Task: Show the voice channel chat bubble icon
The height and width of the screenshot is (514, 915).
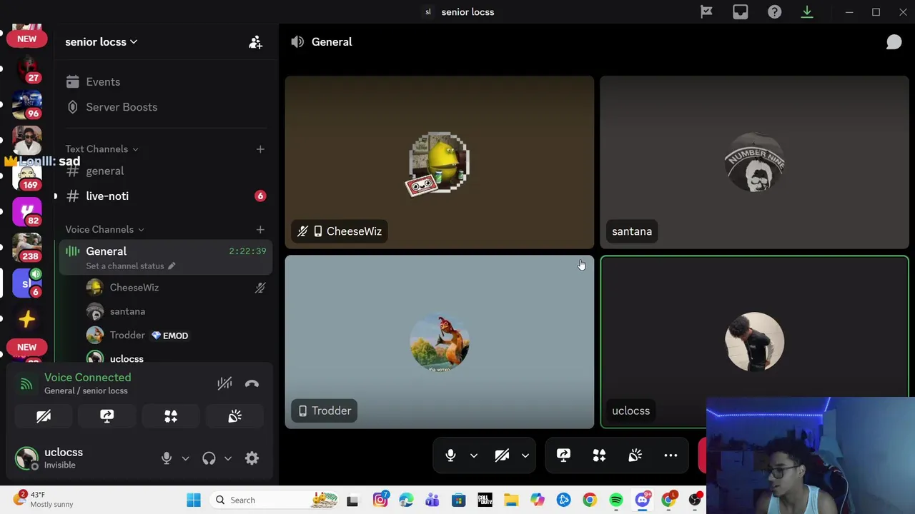Action: (894, 42)
